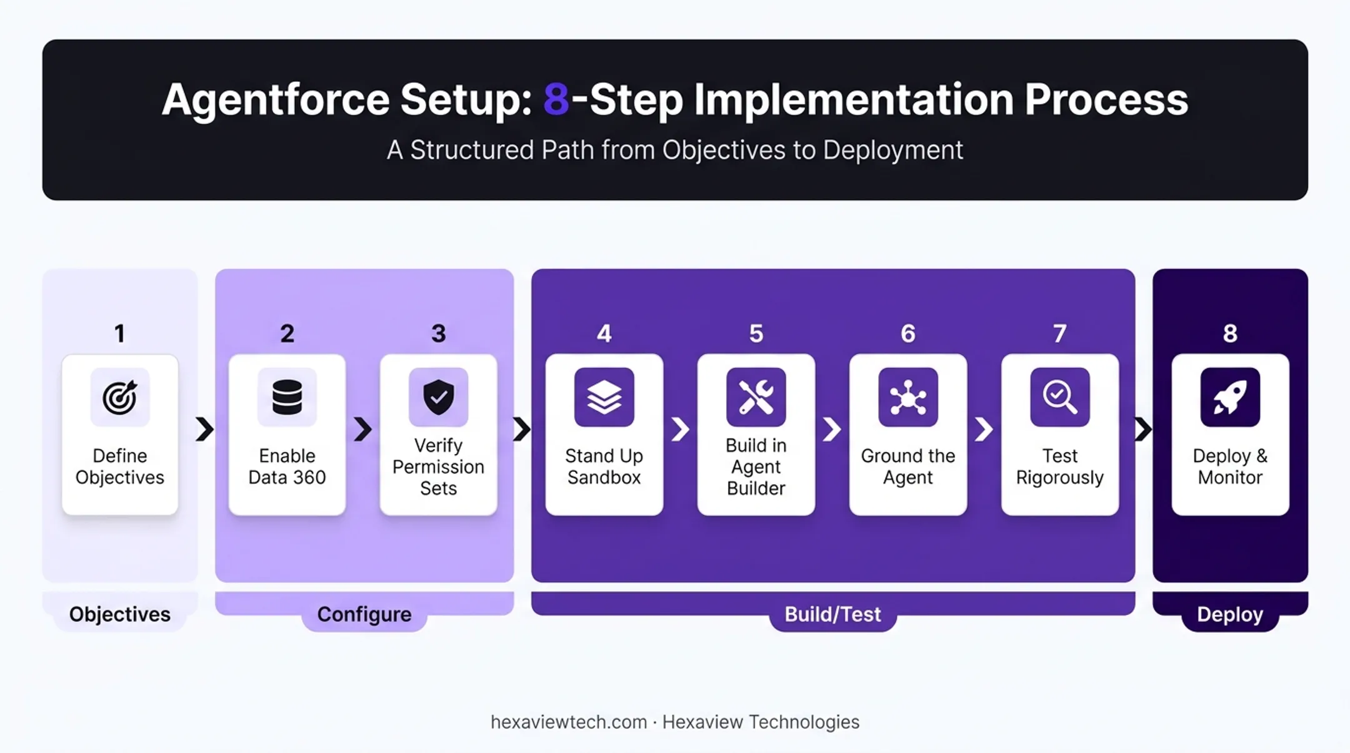Click the rocket icon for Deploy & Monitor

[1230, 397]
